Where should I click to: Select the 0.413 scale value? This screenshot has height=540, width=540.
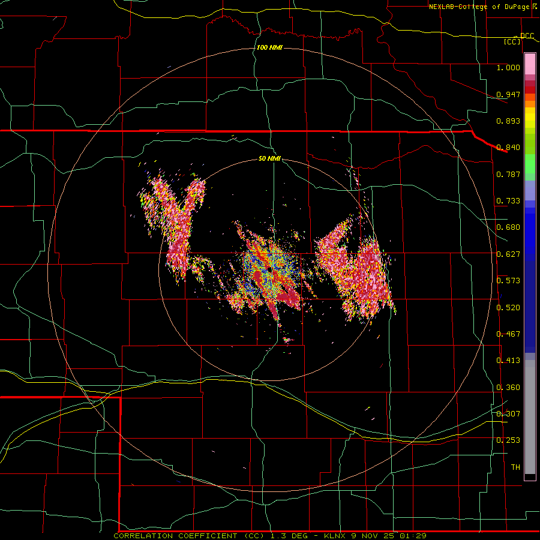(508, 361)
